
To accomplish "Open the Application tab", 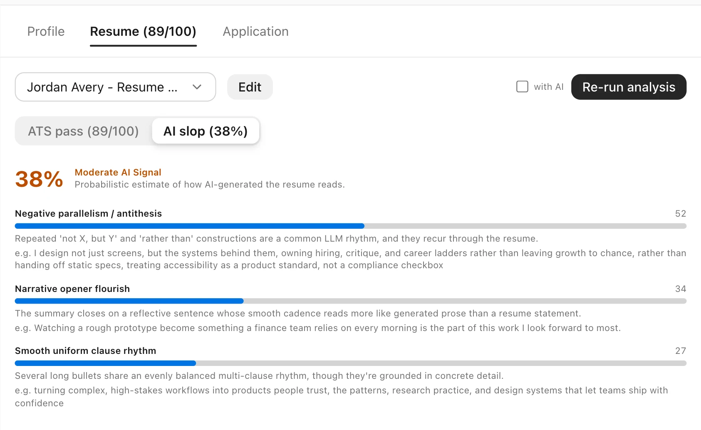I will pyautogui.click(x=255, y=32).
